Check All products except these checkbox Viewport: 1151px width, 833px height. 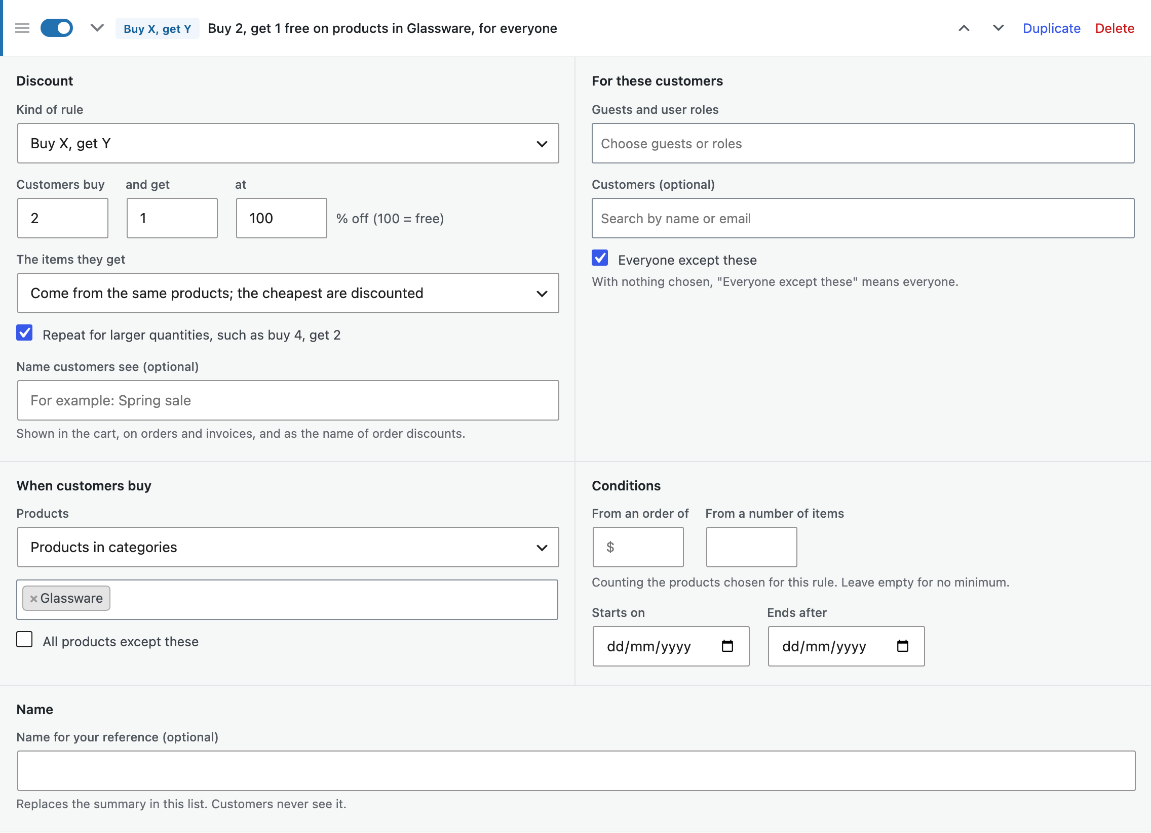24,640
